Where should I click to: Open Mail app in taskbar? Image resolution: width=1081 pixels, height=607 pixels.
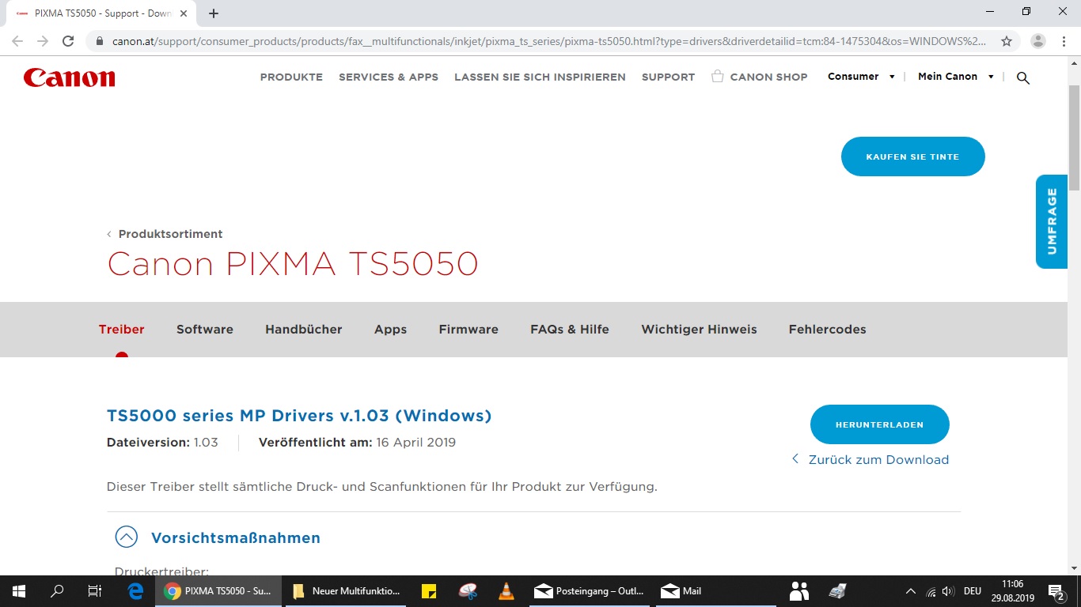coord(716,591)
